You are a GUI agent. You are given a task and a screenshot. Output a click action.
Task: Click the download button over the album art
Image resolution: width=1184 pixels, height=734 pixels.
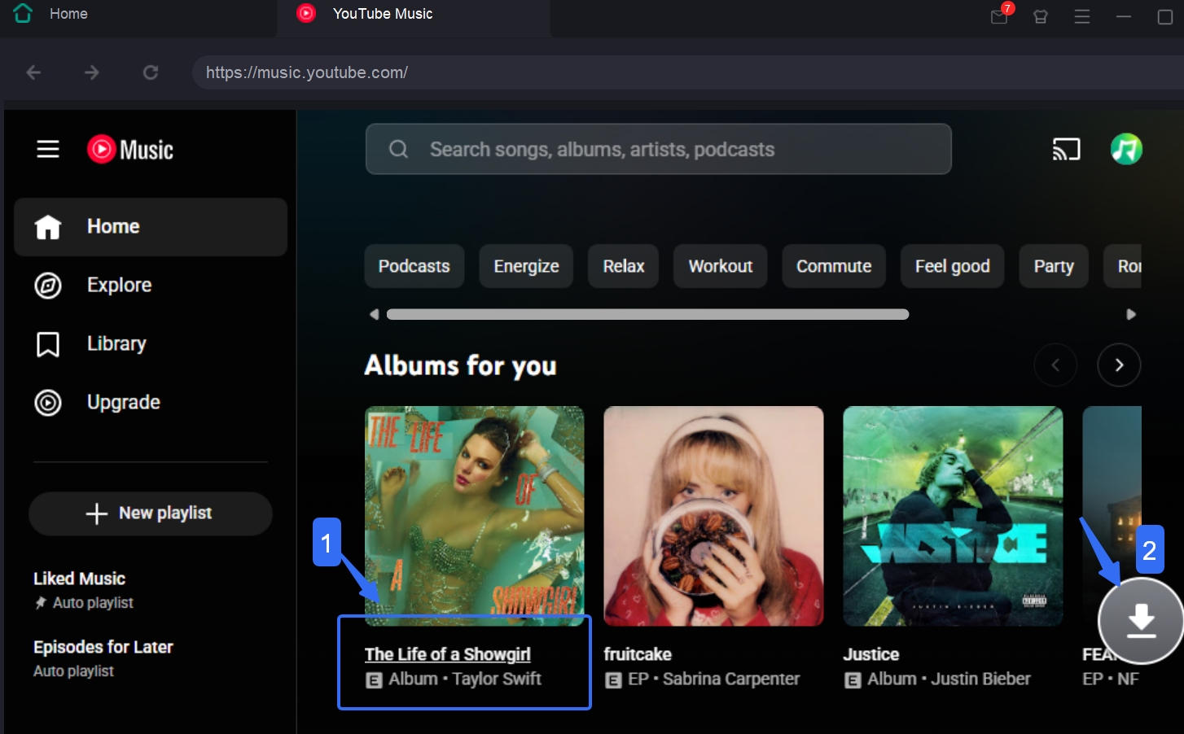click(x=1140, y=621)
